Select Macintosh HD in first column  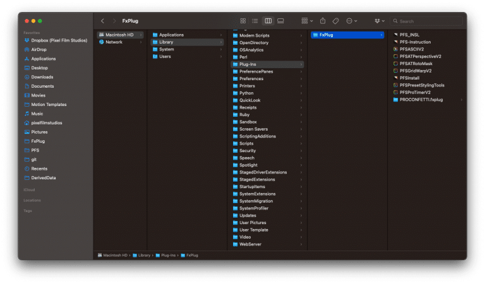120,35
